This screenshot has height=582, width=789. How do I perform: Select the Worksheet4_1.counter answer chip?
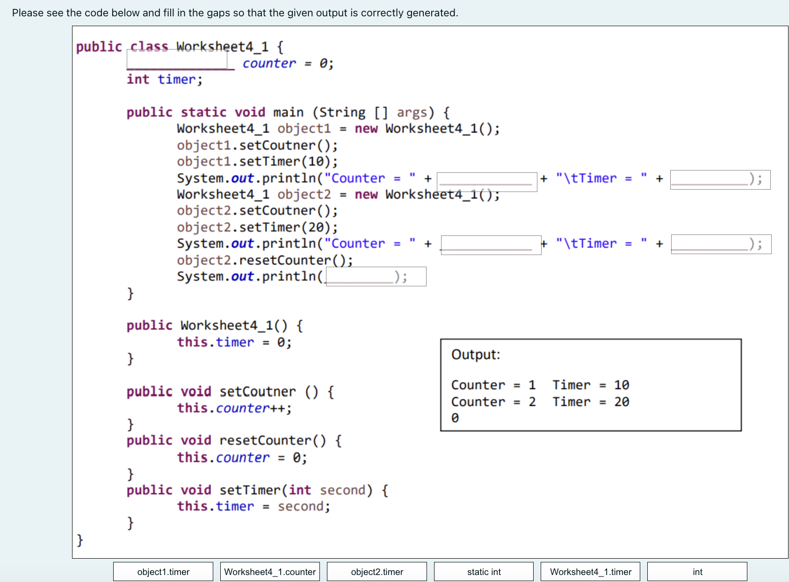point(270,572)
